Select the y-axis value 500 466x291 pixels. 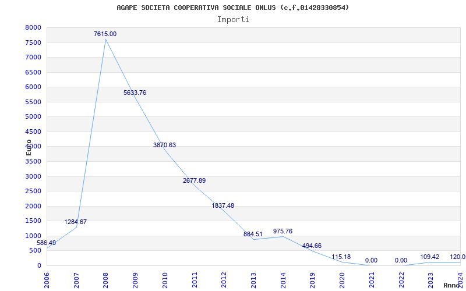click(36, 251)
